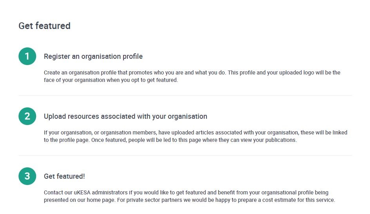
Task: Click 'Upload resources associated with your organisation' heading
Action: (x=125, y=116)
